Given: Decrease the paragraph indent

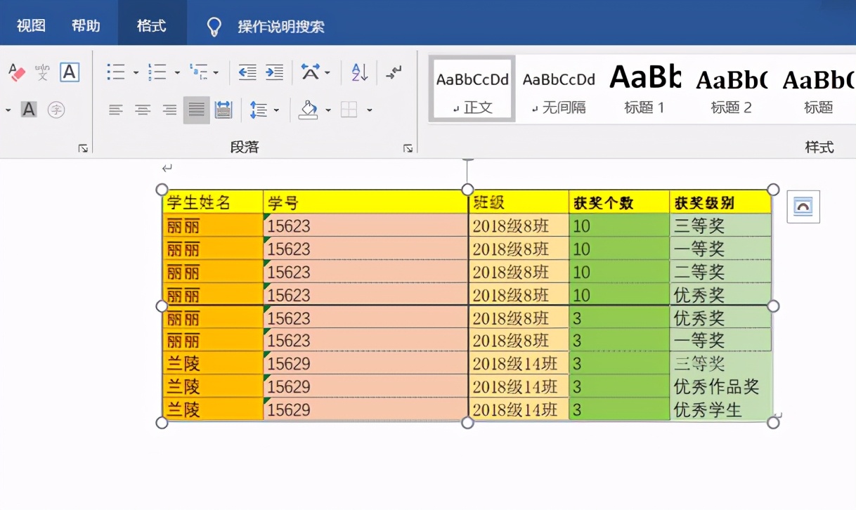Looking at the screenshot, I should (x=247, y=72).
